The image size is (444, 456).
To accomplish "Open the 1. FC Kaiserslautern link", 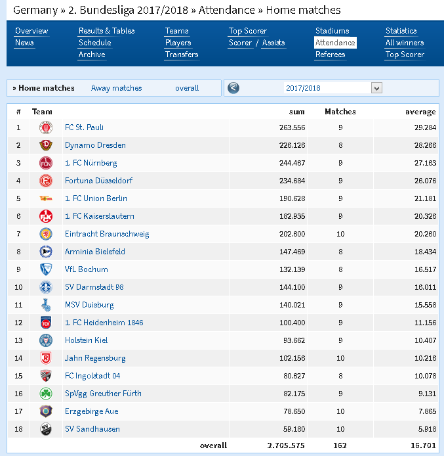I will point(100,216).
